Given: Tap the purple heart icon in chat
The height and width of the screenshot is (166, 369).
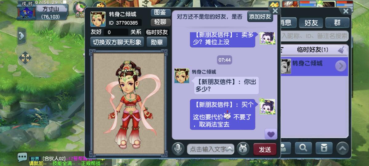Looking at the screenshot, I should [x=271, y=134].
